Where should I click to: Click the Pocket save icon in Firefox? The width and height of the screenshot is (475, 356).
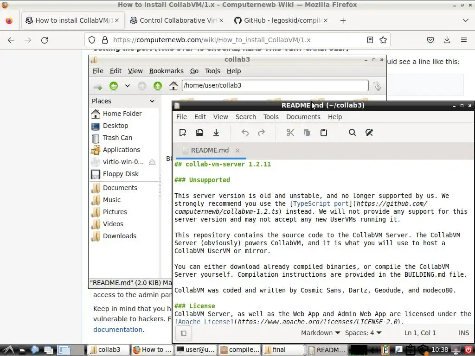pyautogui.click(x=430, y=40)
